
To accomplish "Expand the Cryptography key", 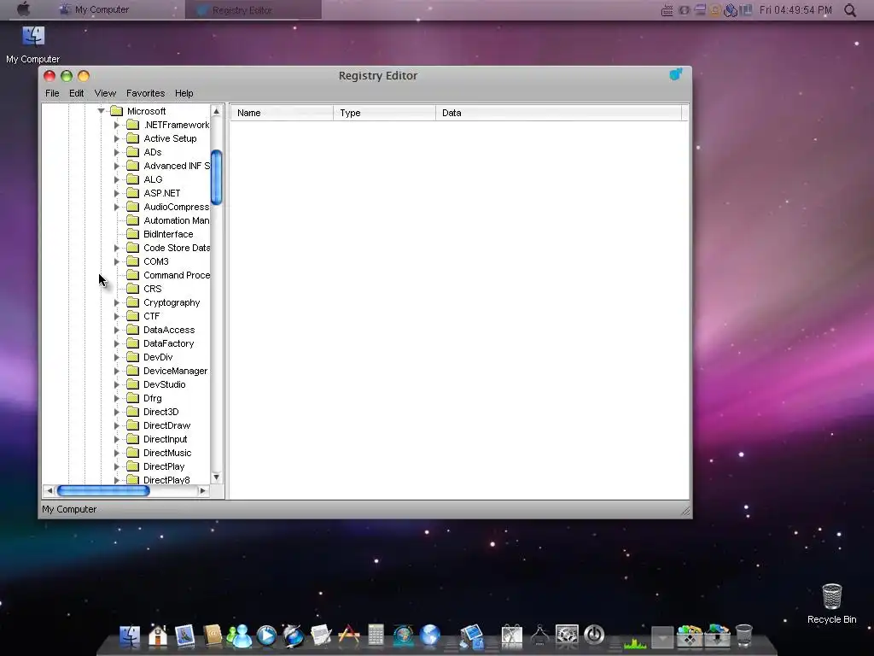I will click(116, 302).
